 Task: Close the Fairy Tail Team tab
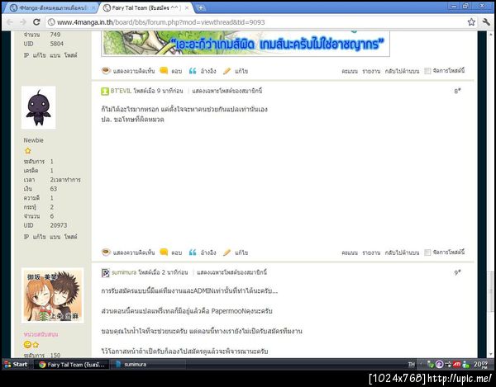pyautogui.click(x=187, y=8)
